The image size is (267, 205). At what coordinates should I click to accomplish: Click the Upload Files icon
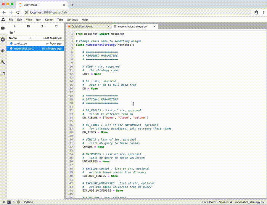pos(42,26)
